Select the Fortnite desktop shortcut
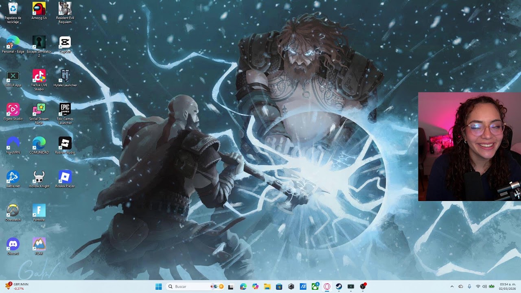The image size is (521, 293). tap(39, 213)
